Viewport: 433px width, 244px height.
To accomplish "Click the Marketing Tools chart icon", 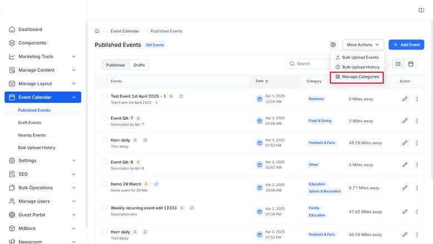I will [12, 56].
